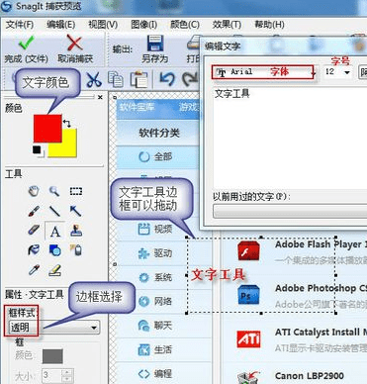The width and height of the screenshot is (367, 384).
Task: Click the Canon LBP2900 entry text
Action: tap(310, 376)
